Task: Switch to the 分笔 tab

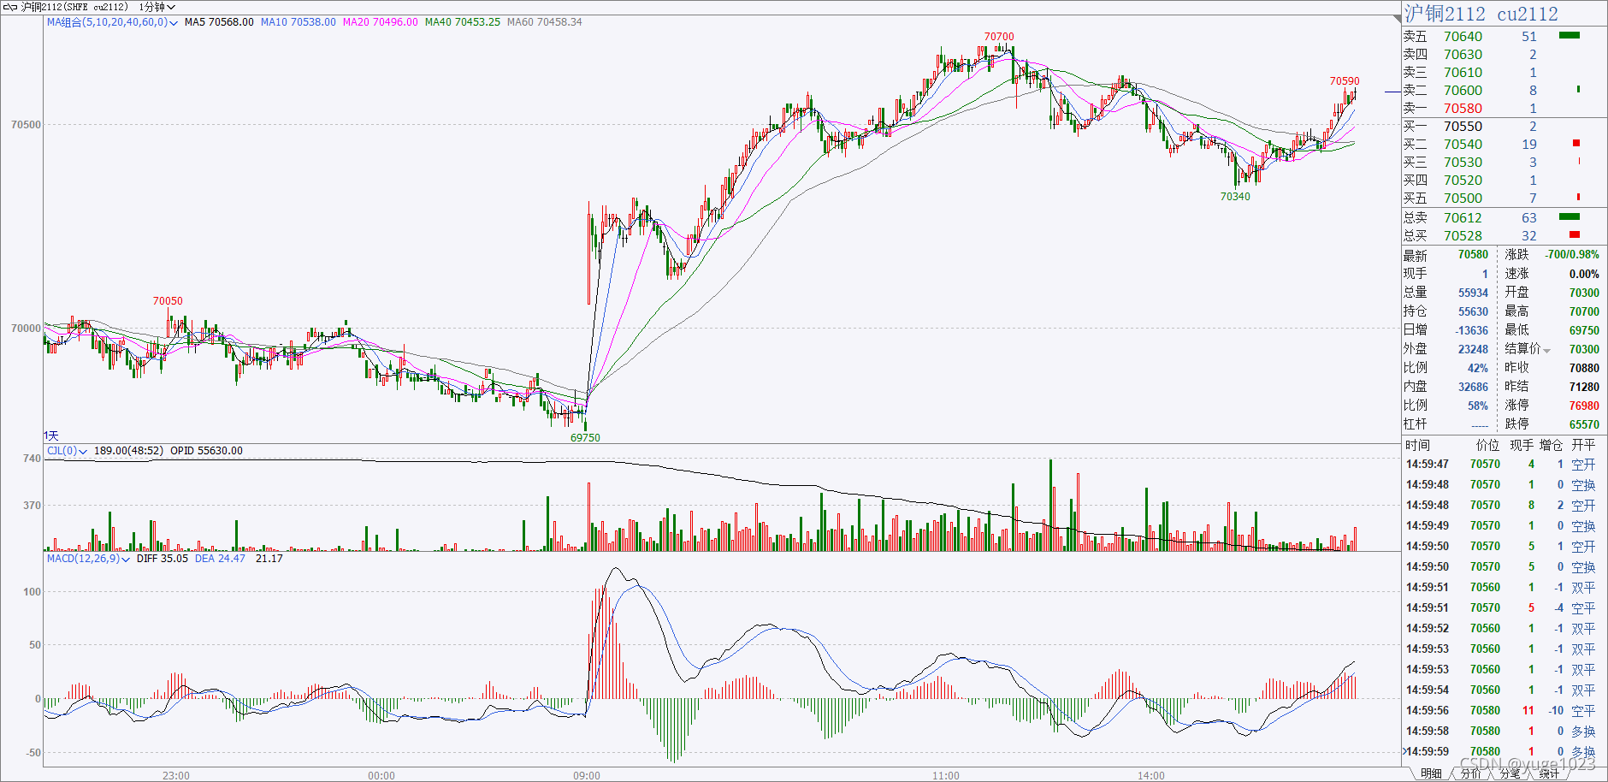Action: click(x=1510, y=773)
